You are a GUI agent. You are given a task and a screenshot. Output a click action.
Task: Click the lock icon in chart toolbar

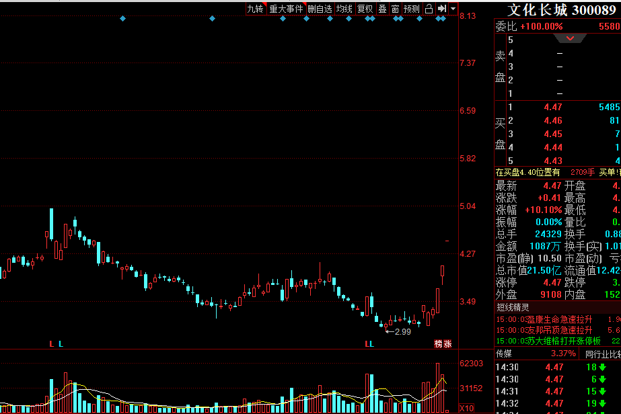429,9
